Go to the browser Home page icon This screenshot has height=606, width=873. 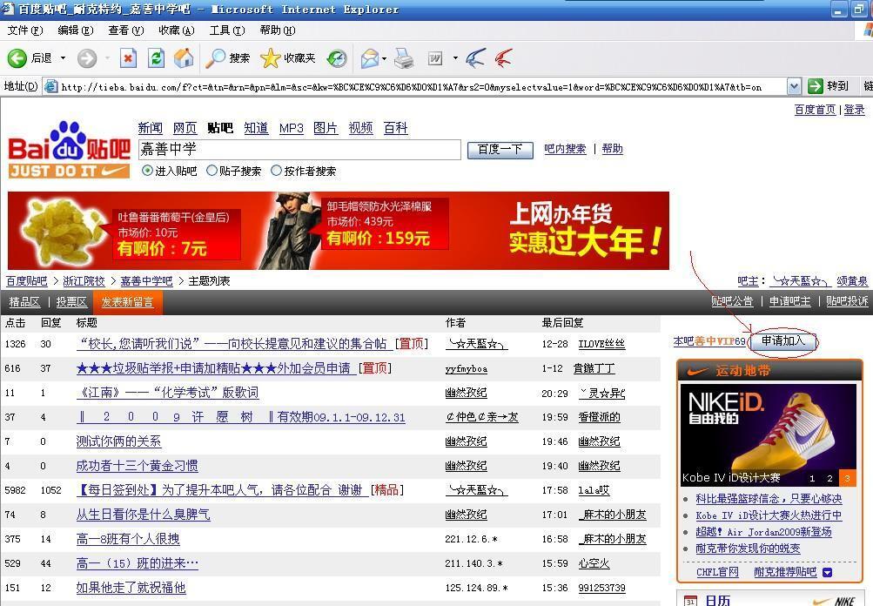184,58
